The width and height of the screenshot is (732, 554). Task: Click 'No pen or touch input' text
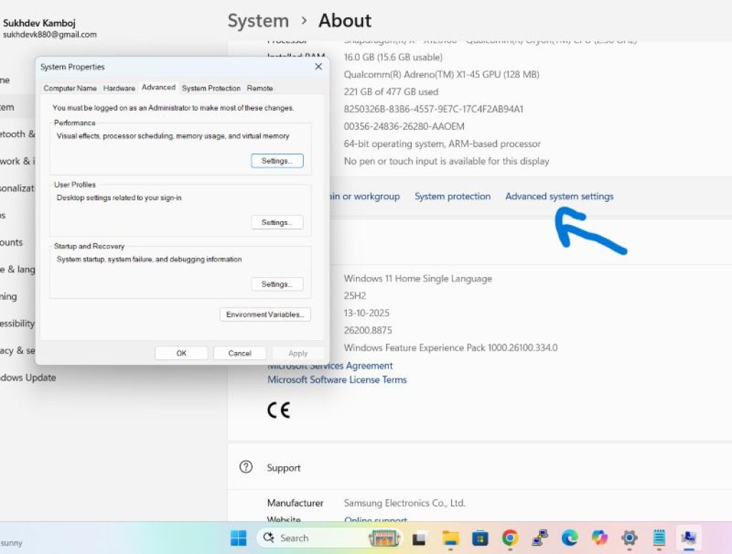click(x=446, y=161)
